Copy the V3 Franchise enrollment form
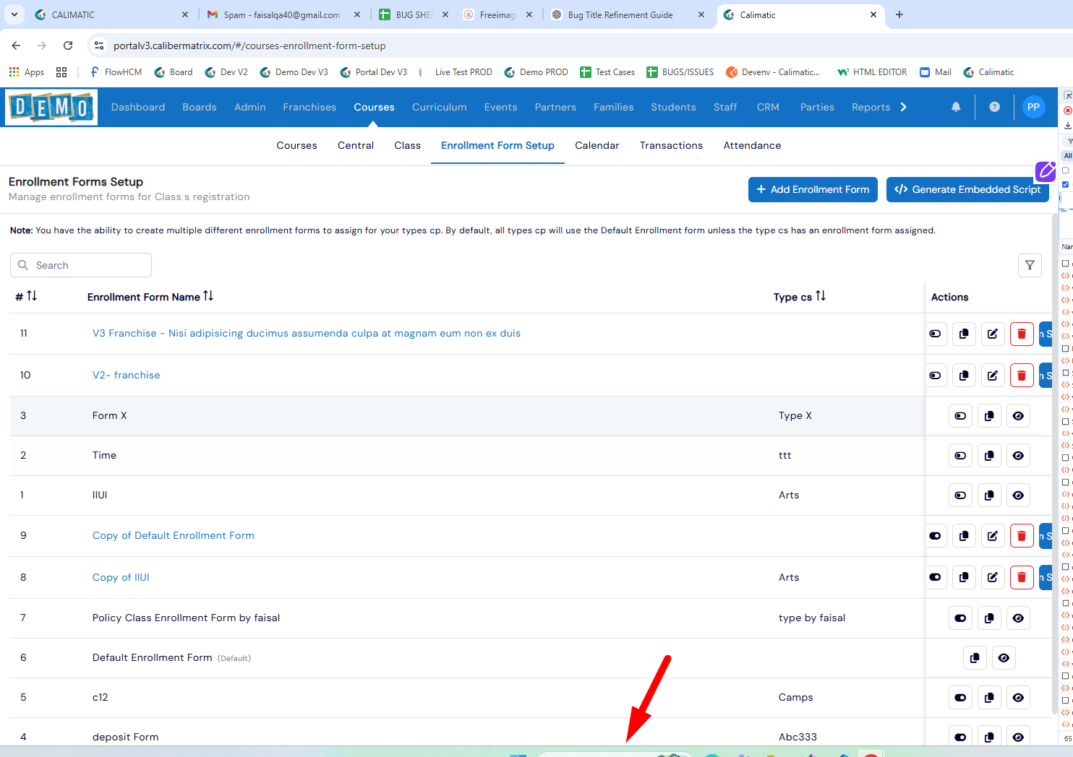 [964, 334]
